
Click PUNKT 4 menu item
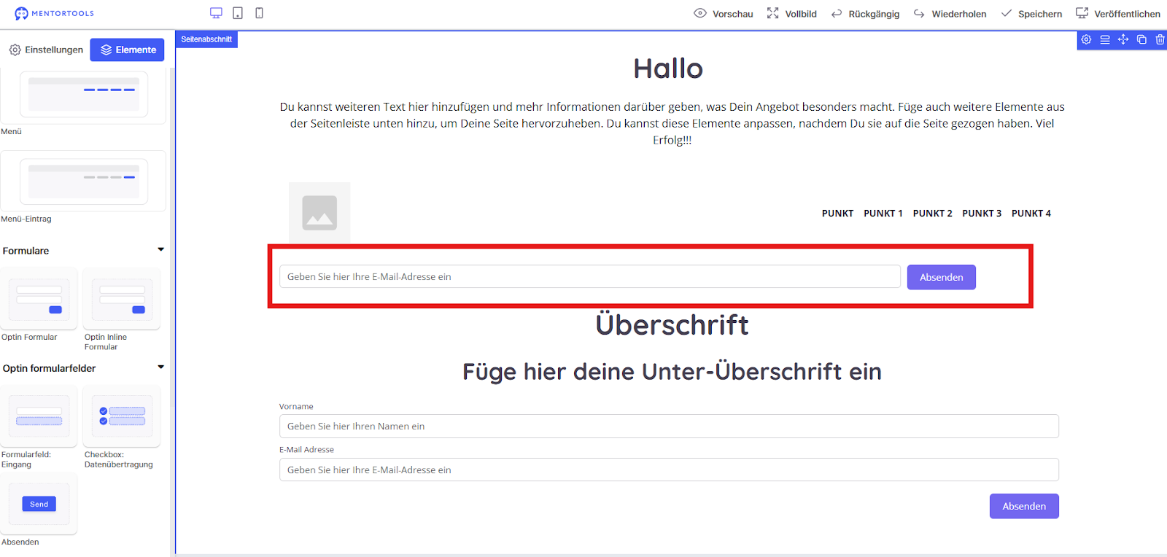[x=1031, y=214]
